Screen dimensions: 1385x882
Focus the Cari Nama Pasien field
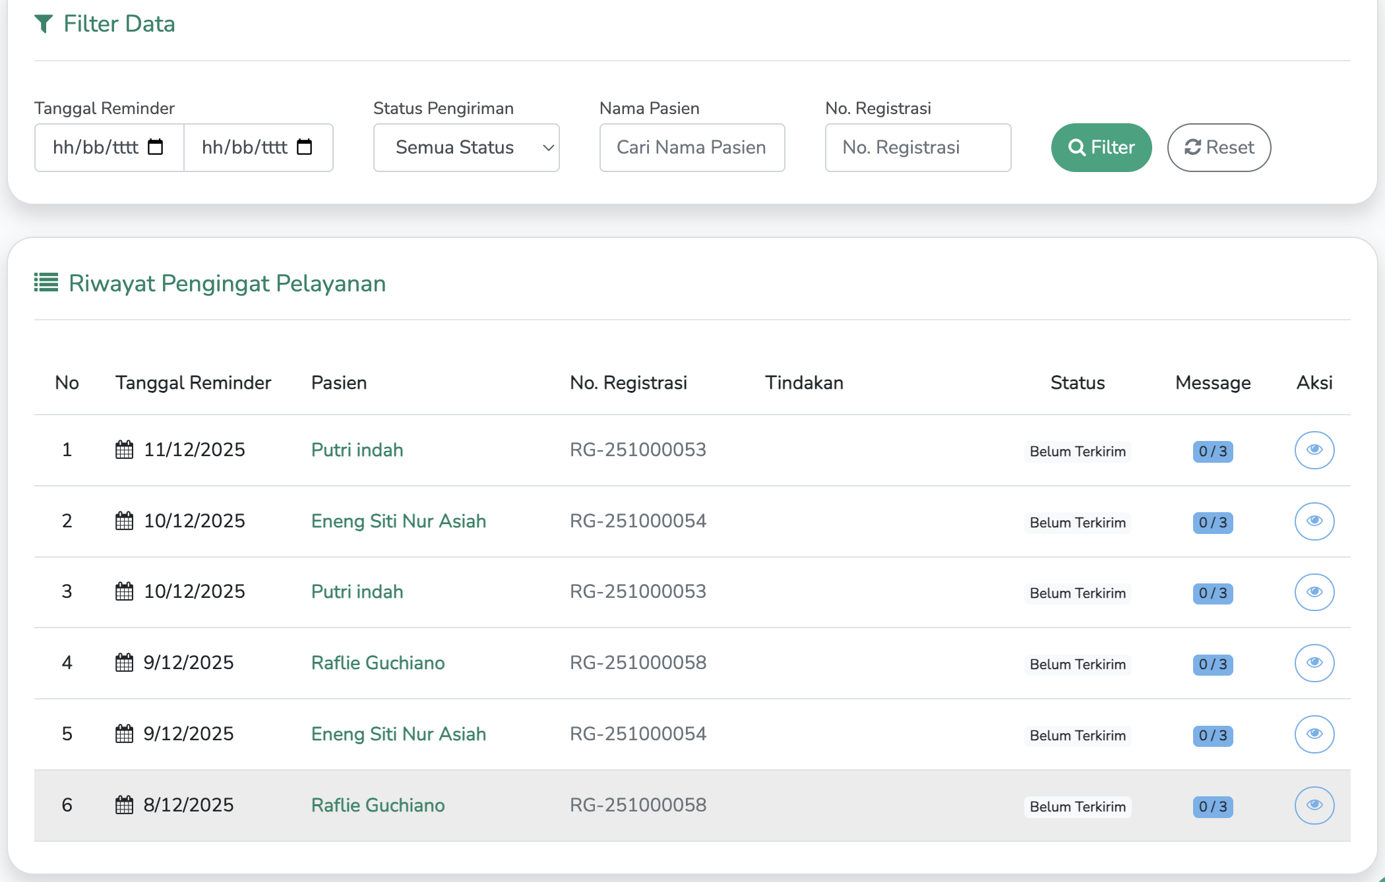click(692, 148)
